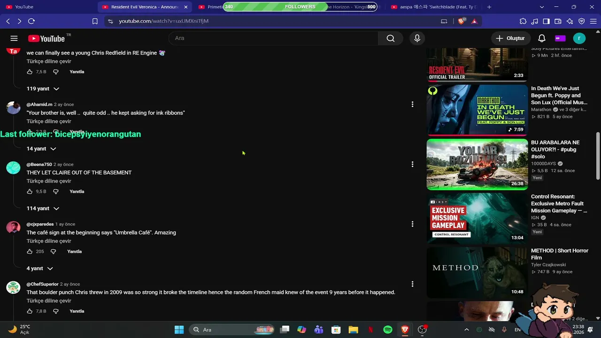The width and height of the screenshot is (601, 338).
Task: Bookmark this page in the address bar
Action: pyautogui.click(x=95, y=21)
